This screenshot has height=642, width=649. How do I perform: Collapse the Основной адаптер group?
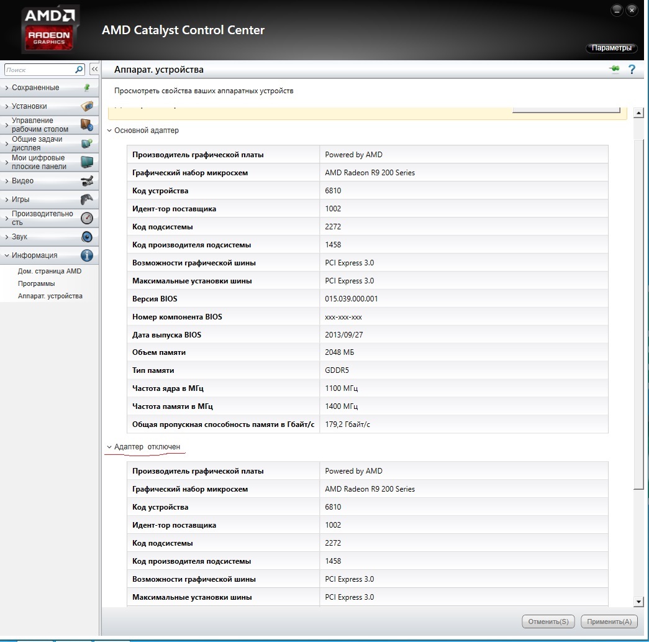pyautogui.click(x=109, y=131)
